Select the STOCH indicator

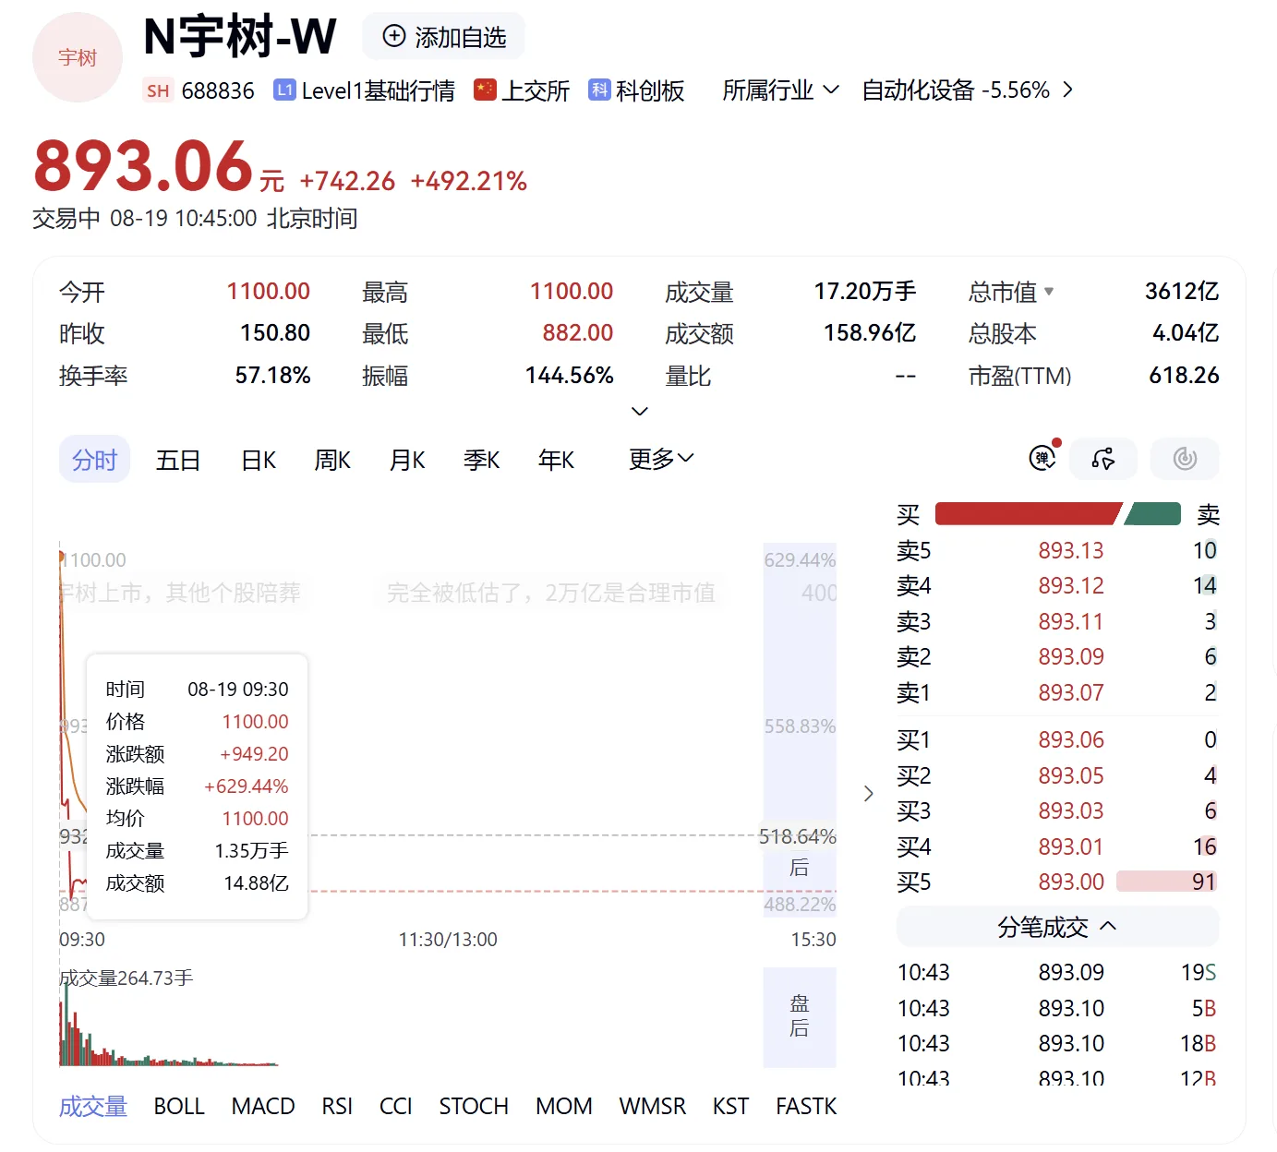pos(474,1106)
